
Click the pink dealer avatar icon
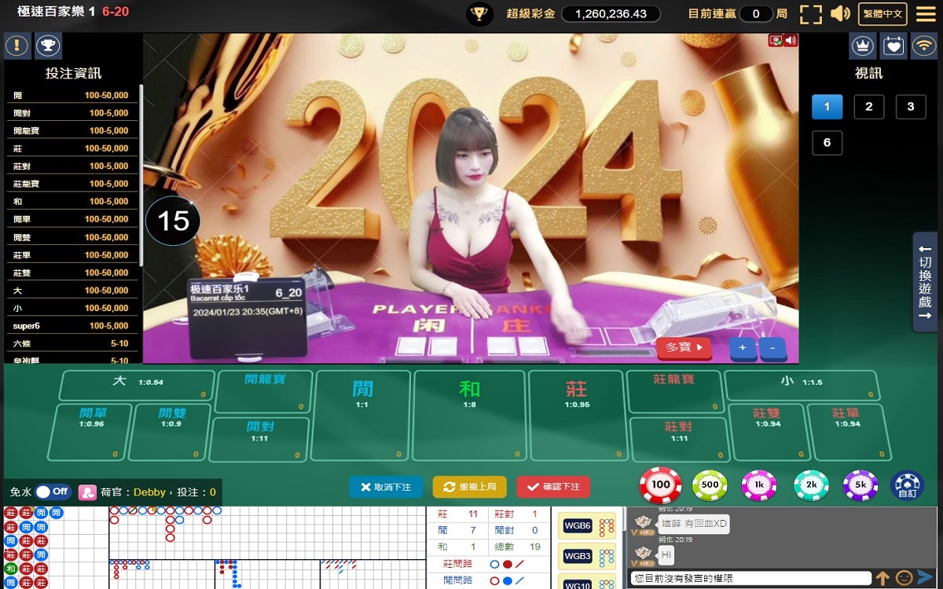pos(87,492)
